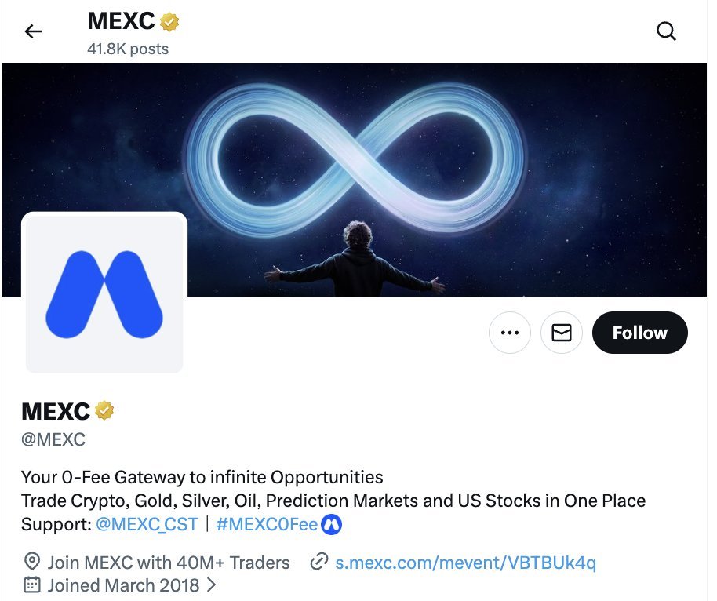Image resolution: width=717 pixels, height=601 pixels.
Task: Visit the s.mexc.com/mevent link
Action: [x=465, y=563]
